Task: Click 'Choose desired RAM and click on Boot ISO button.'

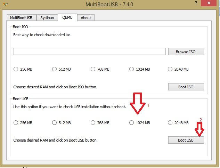Action: click(x=55, y=87)
